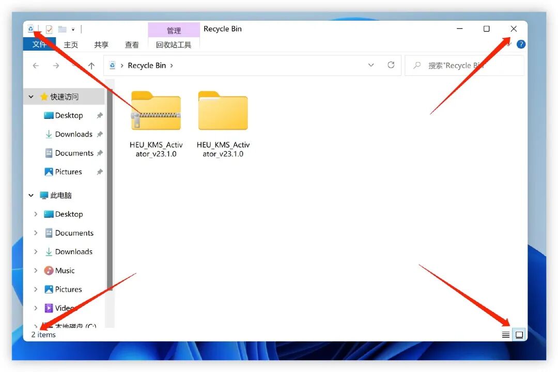Switch to large thumbnails view in status bar
The height and width of the screenshot is (372, 558).
click(519, 334)
